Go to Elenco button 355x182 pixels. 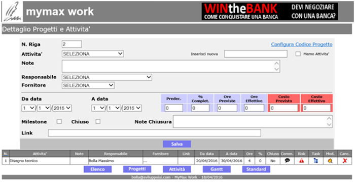97,169
